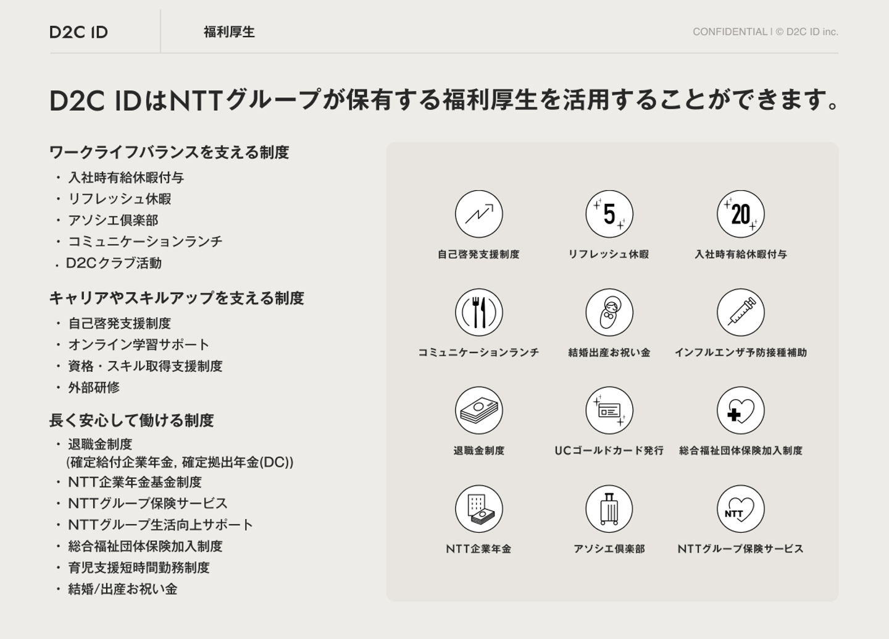Select the アソシエ倶楽部 bullet under ワークライフバランス

(x=113, y=220)
